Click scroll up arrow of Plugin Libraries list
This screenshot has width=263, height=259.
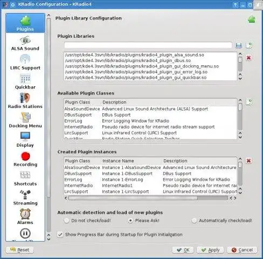pos(240,54)
